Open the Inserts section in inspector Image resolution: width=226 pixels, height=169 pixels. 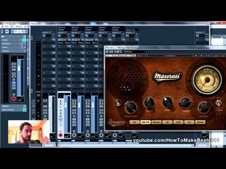12,40
